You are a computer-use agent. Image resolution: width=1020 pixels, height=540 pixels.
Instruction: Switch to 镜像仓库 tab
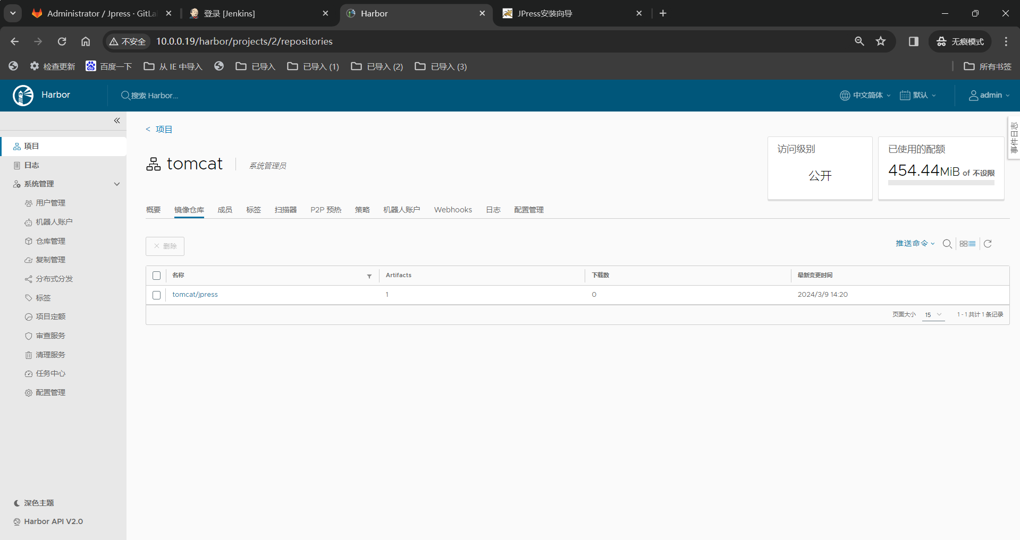(189, 210)
